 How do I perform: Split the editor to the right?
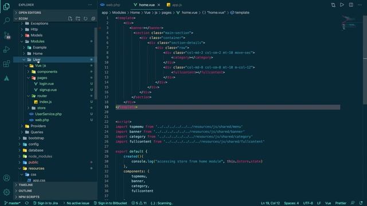[351, 5]
